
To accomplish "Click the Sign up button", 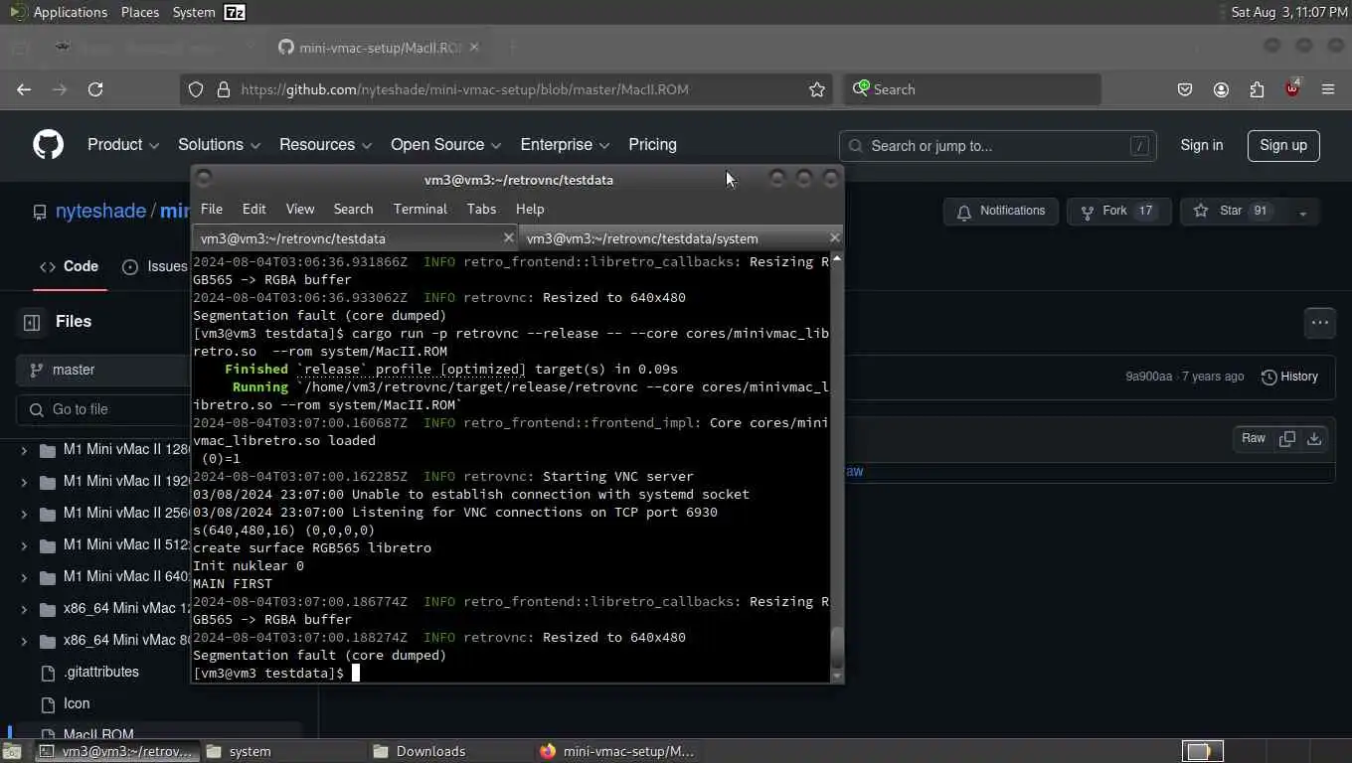I will click(1283, 145).
